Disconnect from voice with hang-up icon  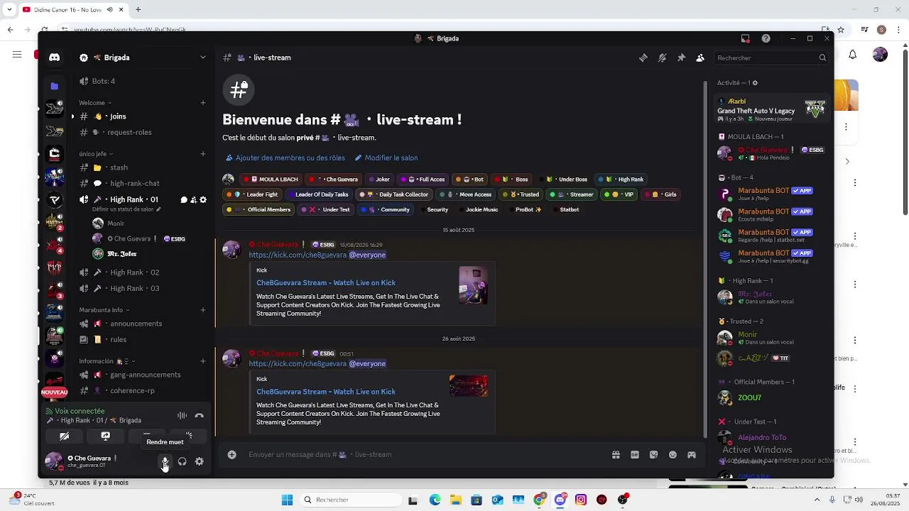pos(200,416)
